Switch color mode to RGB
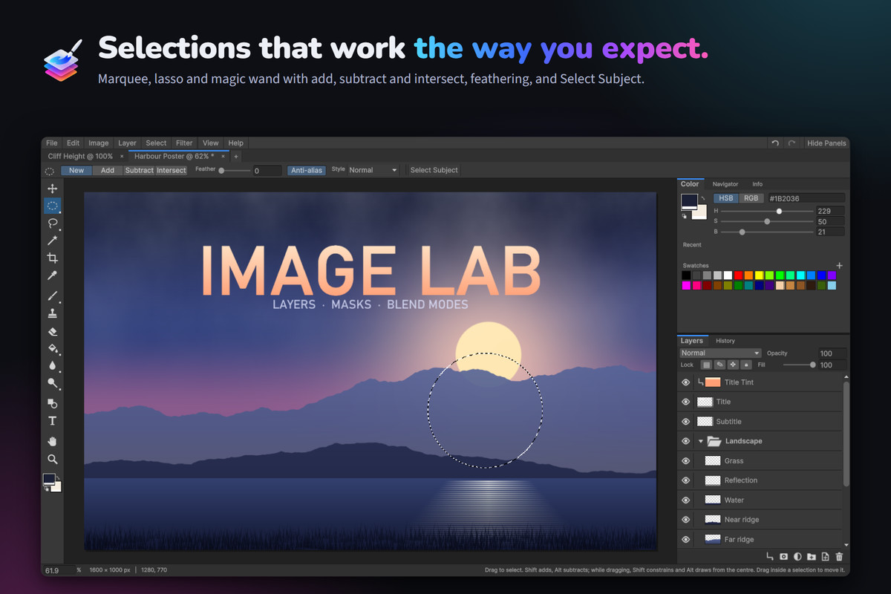 point(751,198)
